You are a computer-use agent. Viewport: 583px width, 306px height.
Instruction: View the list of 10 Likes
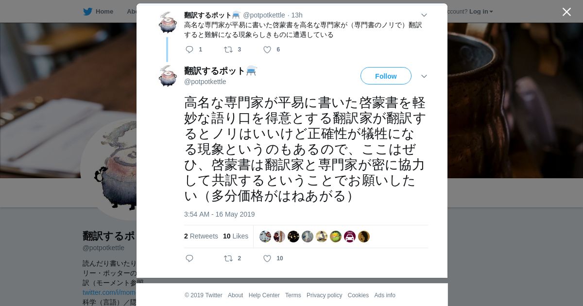pos(236,236)
